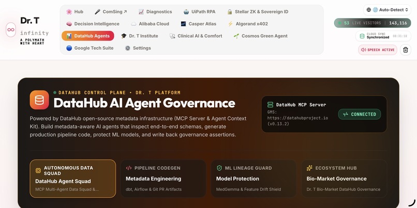Select the Model Protection card
Screen dimensions: 417x208
tap(254, 179)
